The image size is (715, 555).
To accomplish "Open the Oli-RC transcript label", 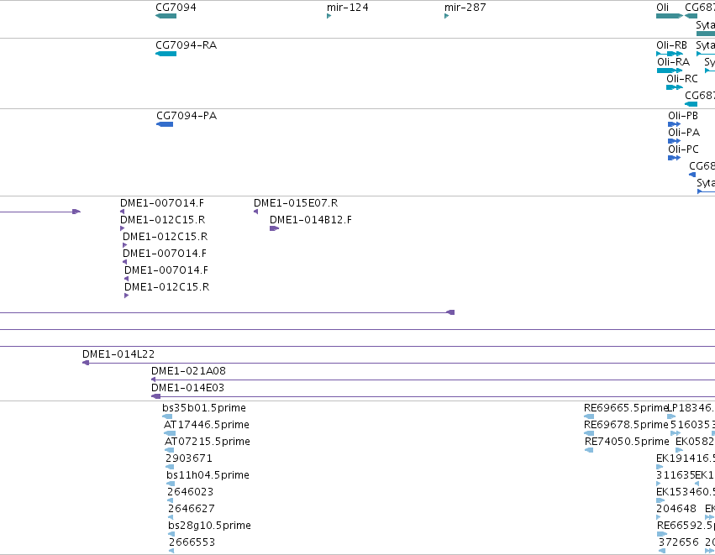I will 681,79.
